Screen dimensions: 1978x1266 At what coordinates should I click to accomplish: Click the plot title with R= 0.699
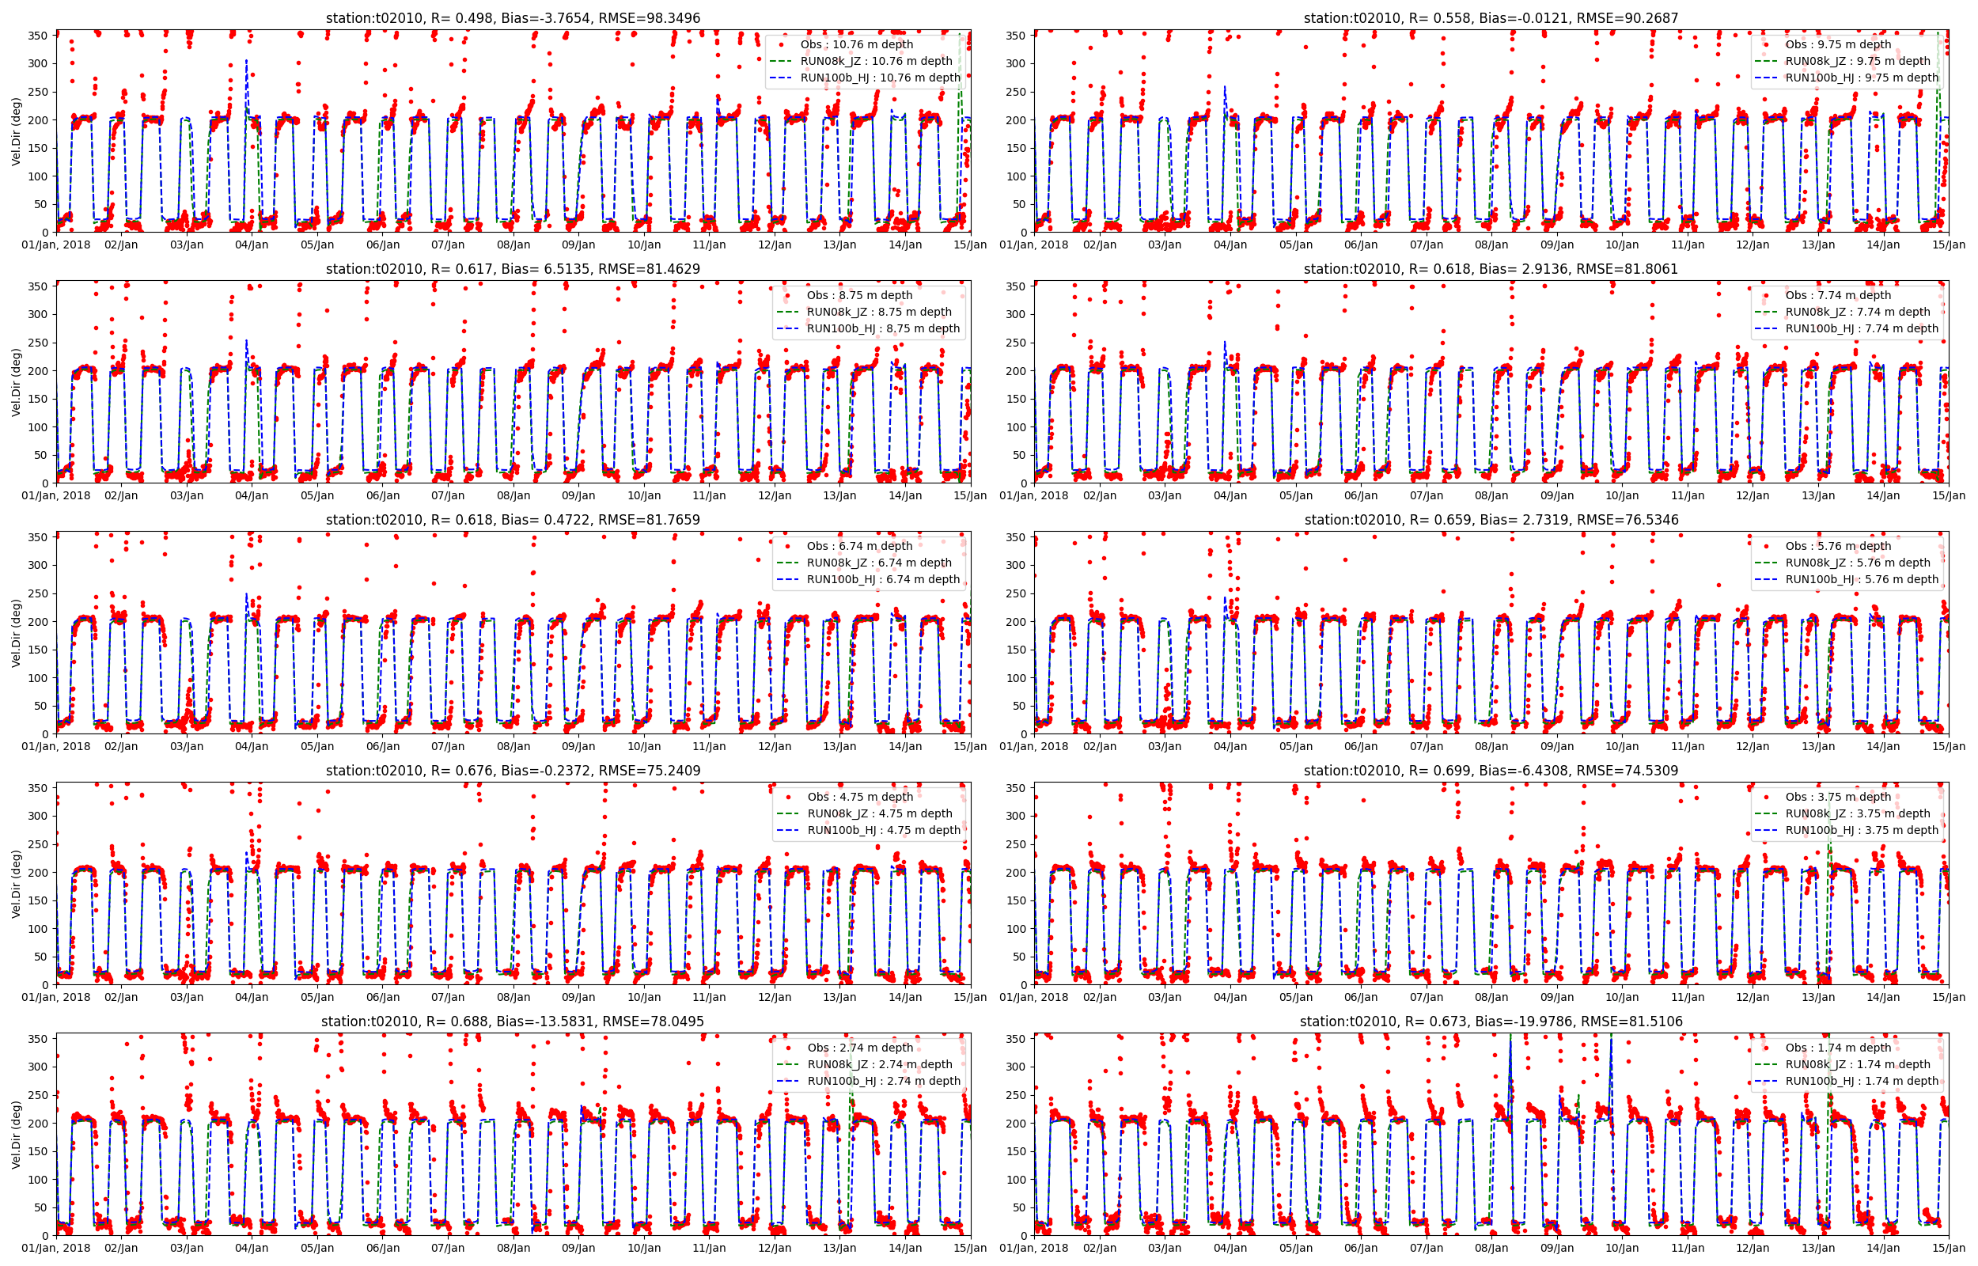coord(1491,771)
